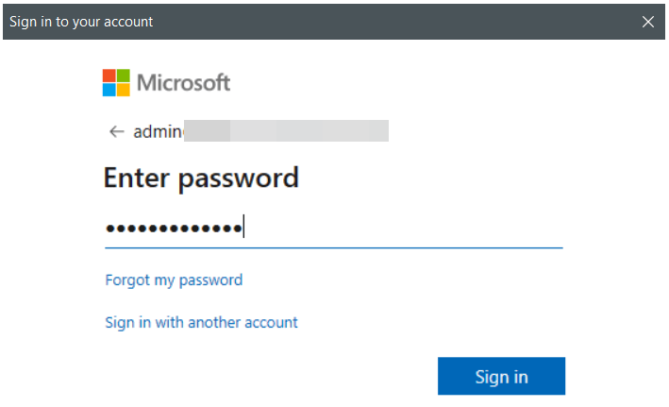Click the admin account email text
This screenshot has height=407, width=669.
158,131
